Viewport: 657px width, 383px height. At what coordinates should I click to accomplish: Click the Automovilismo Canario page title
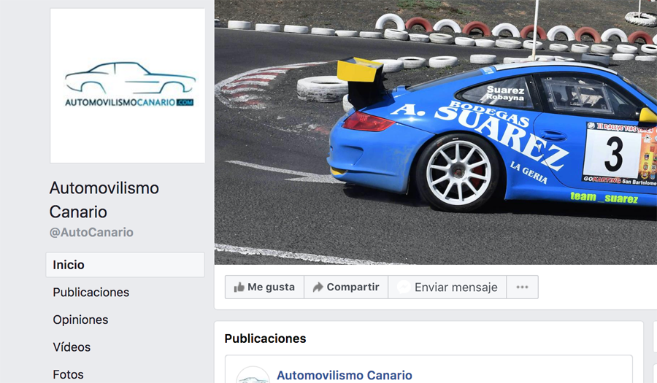pyautogui.click(x=104, y=200)
